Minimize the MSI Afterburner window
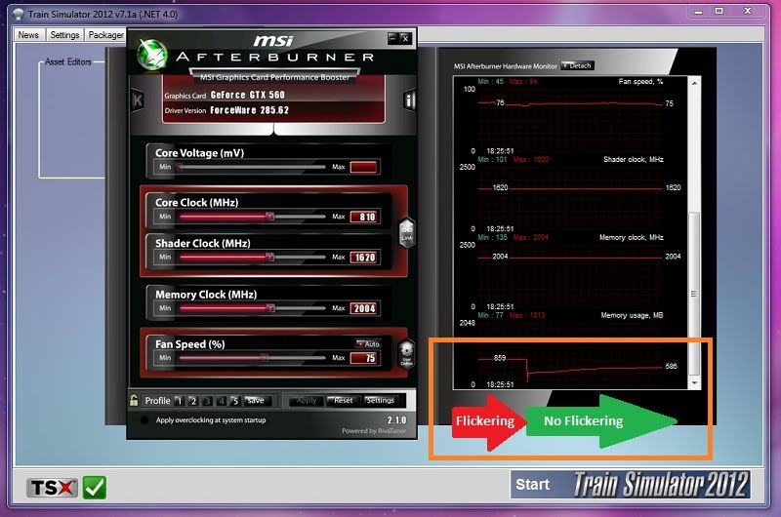The width and height of the screenshot is (781, 517). pyautogui.click(x=392, y=38)
